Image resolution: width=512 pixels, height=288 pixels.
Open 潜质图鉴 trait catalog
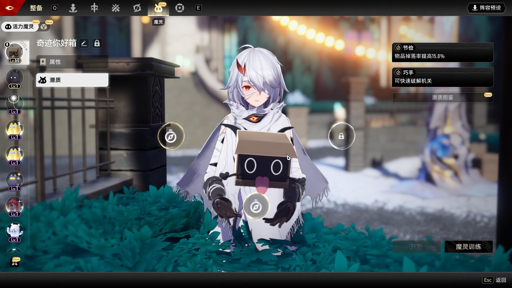(x=442, y=98)
